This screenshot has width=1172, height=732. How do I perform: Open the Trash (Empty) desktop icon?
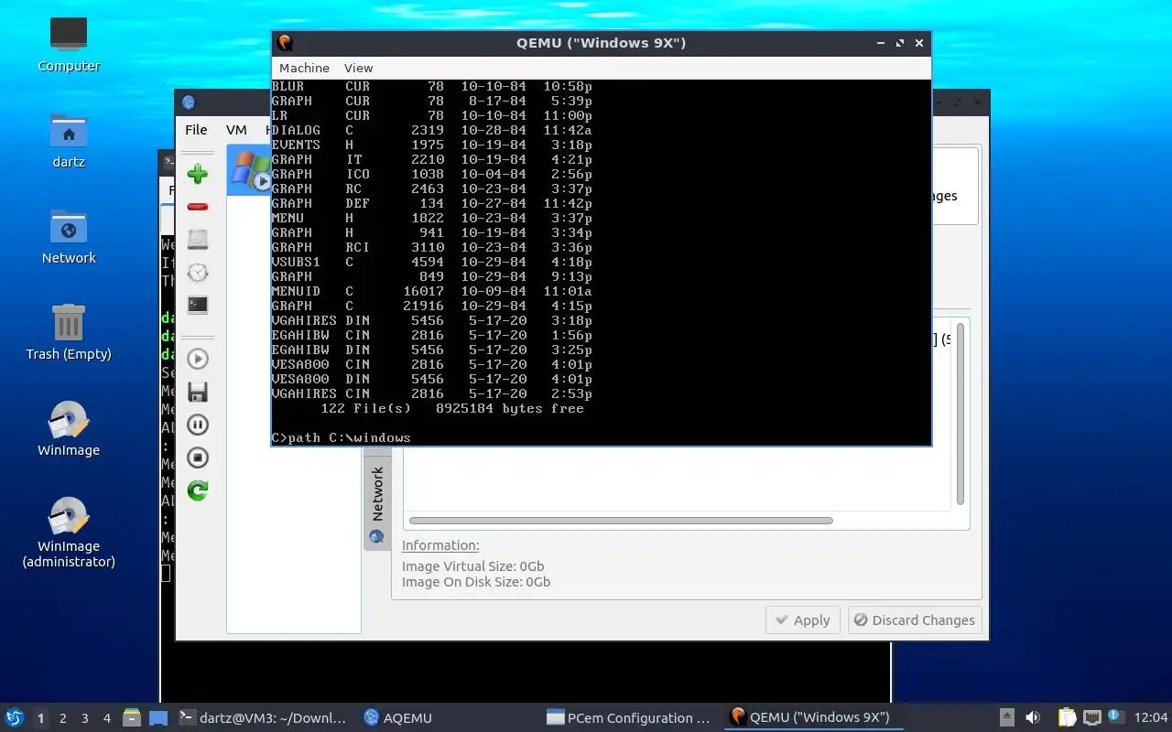click(x=69, y=333)
